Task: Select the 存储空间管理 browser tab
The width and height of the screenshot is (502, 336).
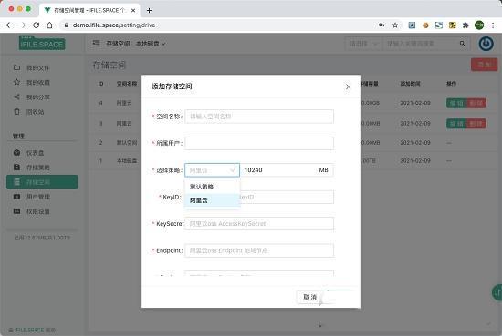Action: pos(89,10)
